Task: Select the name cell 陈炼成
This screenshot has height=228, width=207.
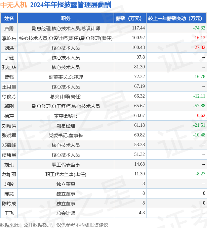Action: [x=9, y=204]
